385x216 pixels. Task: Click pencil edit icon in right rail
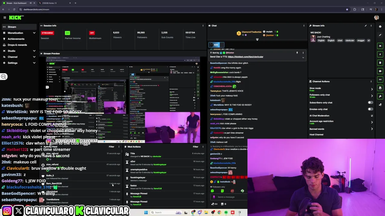pyautogui.click(x=380, y=35)
